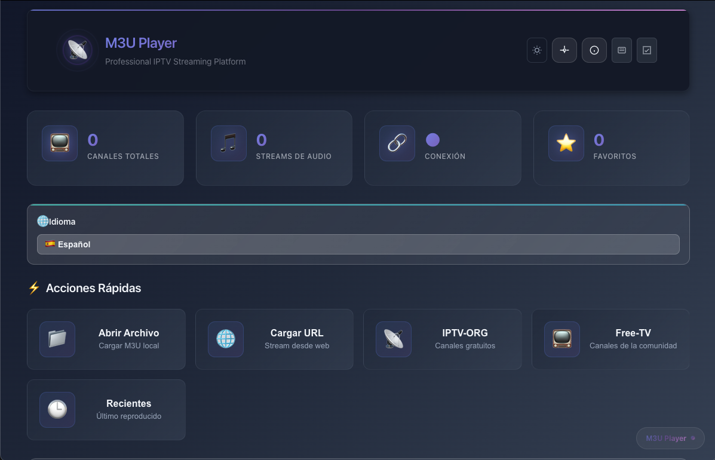Click the clock icon in Recientes card
This screenshot has height=460, width=715.
[57, 410]
